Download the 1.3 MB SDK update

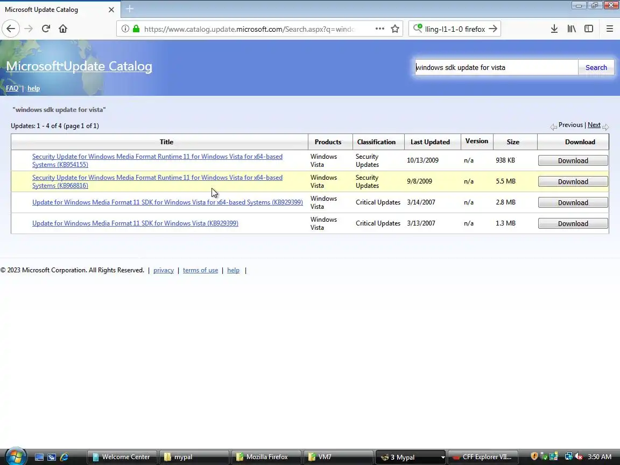point(573,223)
